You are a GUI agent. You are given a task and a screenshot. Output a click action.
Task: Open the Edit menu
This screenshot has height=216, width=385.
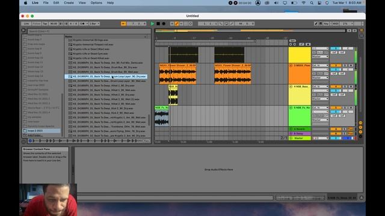pos(56,2)
